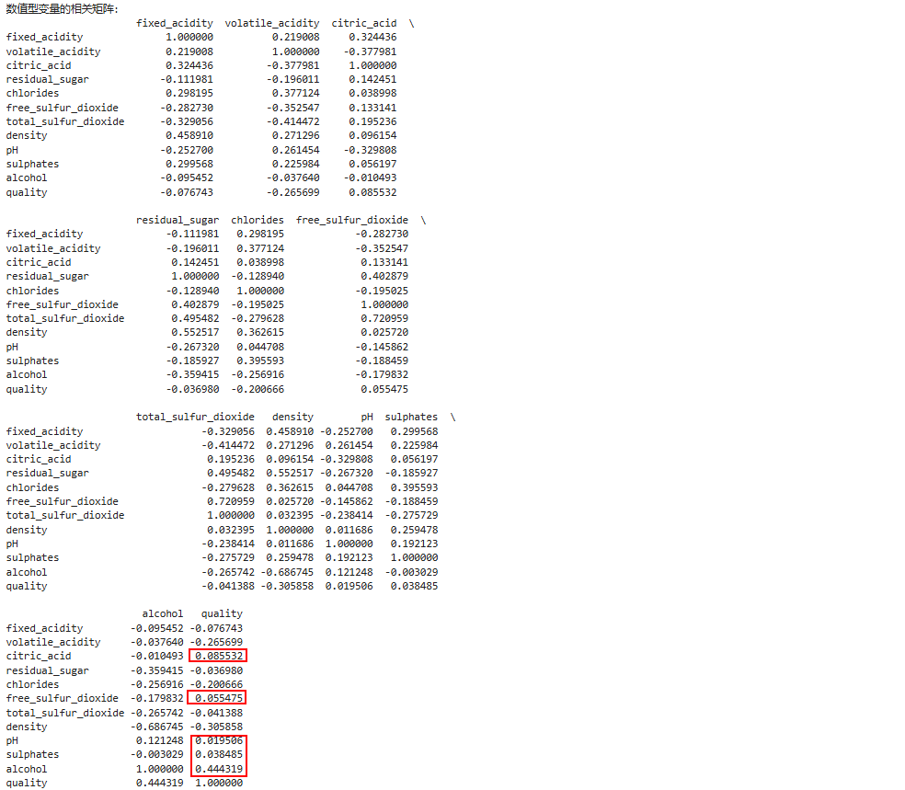Viewport: 905px width, 790px height.
Task: Click -0.265699 in quality row of volatile_acidity column
Action: pos(292,192)
